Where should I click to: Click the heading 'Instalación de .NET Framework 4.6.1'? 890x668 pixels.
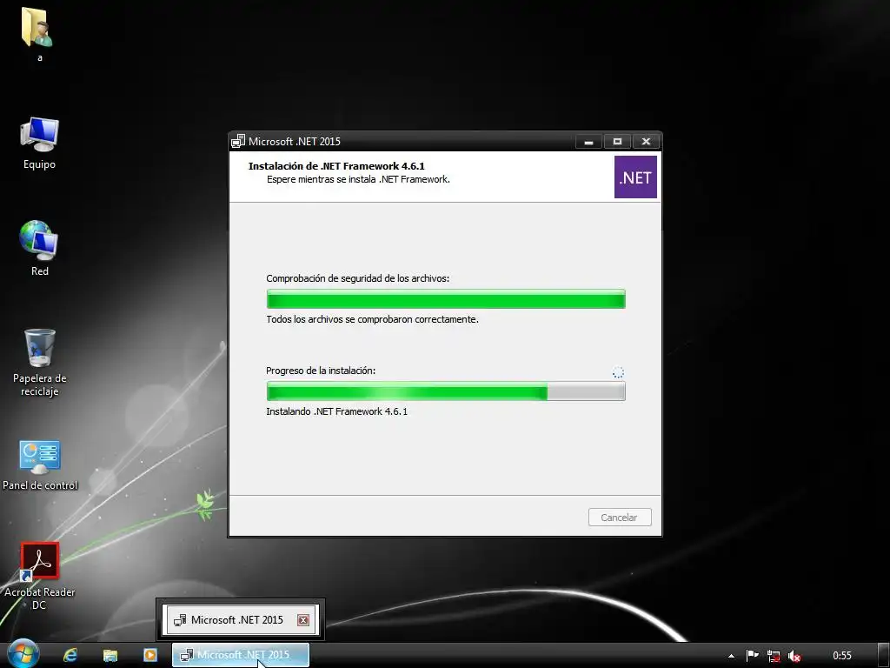coord(336,166)
